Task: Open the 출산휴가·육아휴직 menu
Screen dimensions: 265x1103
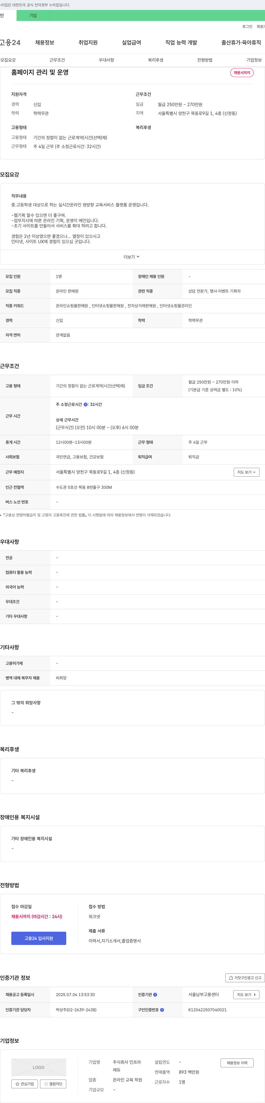Action: tap(241, 42)
